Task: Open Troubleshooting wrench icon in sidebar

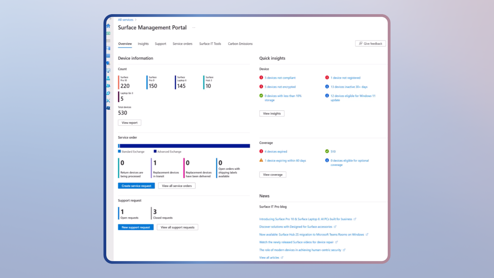Action: tap(108, 100)
